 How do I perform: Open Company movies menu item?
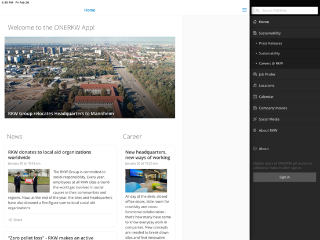click(285, 108)
